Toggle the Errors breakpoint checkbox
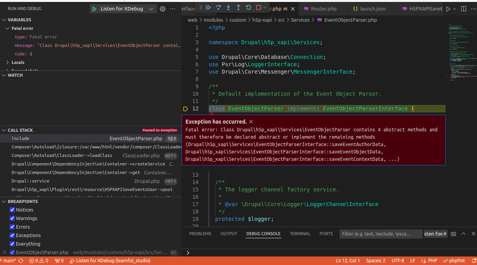477x265 pixels. click(12, 227)
